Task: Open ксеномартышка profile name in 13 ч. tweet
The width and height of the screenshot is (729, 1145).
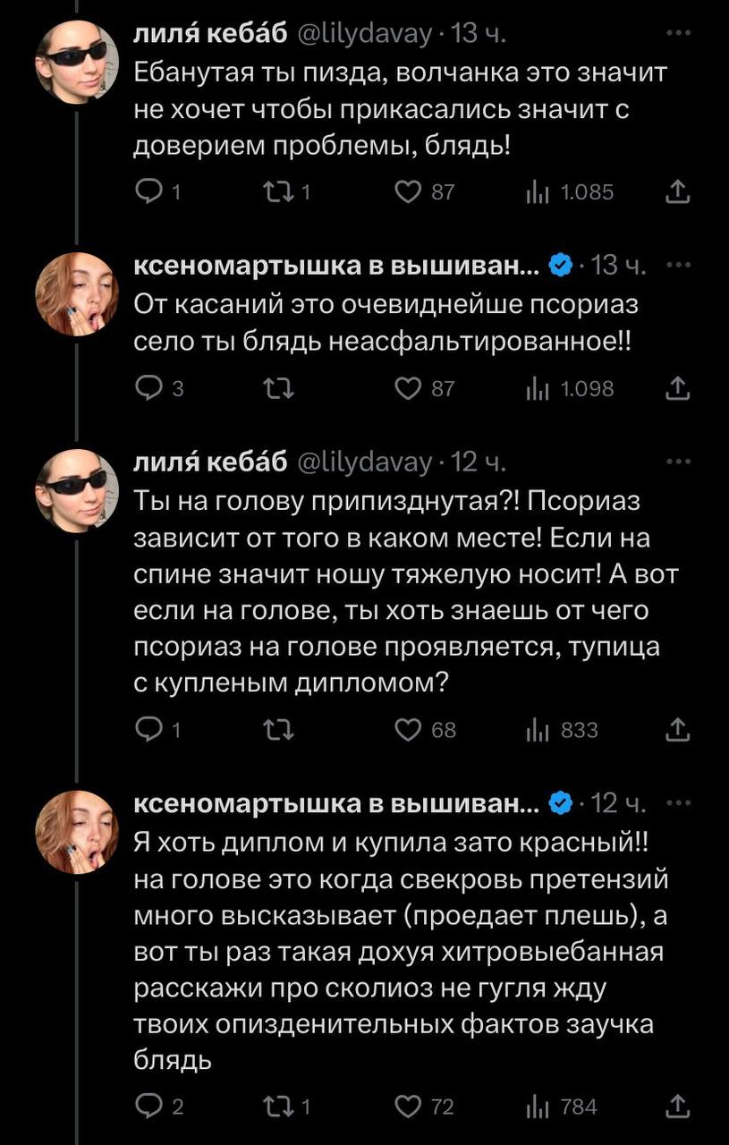Action: pyautogui.click(x=335, y=266)
